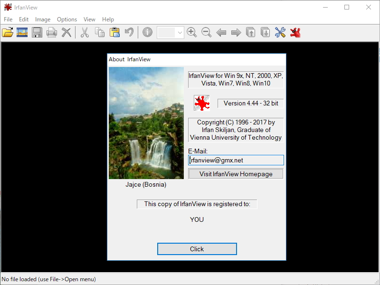Viewport: 380px width, 285px height.
Task: Show image information with the info icon
Action: click(x=147, y=32)
